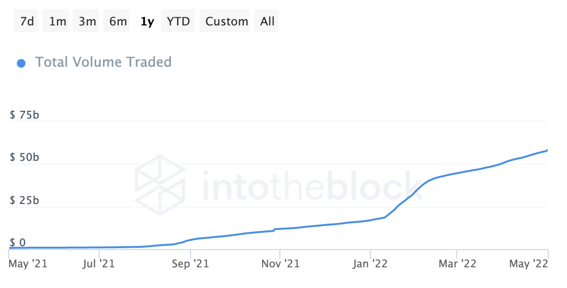Click the $ 25b y-axis label
The width and height of the screenshot is (567, 288).
[x=24, y=200]
